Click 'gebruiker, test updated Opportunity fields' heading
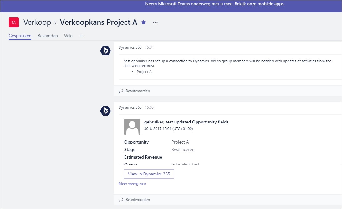Screen dimensions: 342x209 [186, 122]
